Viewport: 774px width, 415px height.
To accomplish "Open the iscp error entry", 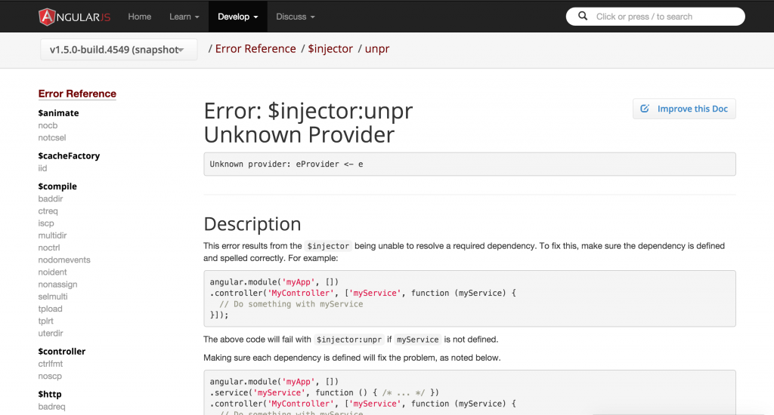I will (46, 223).
